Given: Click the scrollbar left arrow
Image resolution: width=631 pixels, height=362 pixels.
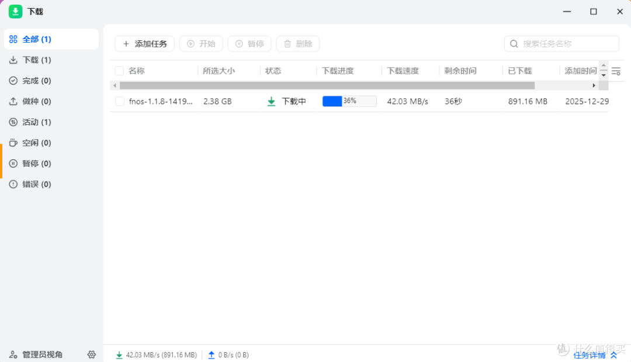Looking at the screenshot, I should pyautogui.click(x=115, y=85).
